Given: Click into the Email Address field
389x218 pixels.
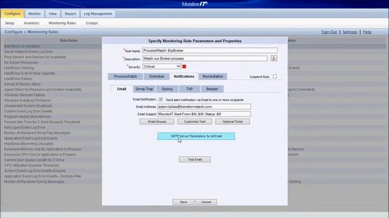Looking at the screenshot, I should tap(204, 107).
